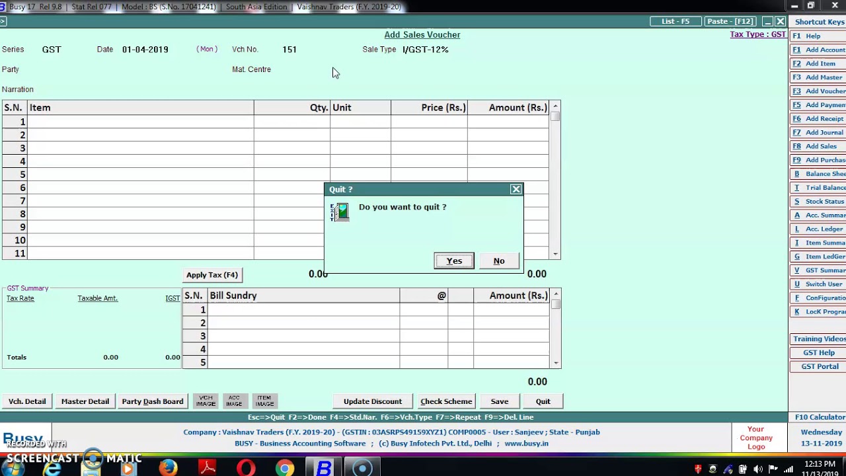The height and width of the screenshot is (476, 846).
Task: Open Adobe Reader from the taskbar
Action: tap(208, 468)
